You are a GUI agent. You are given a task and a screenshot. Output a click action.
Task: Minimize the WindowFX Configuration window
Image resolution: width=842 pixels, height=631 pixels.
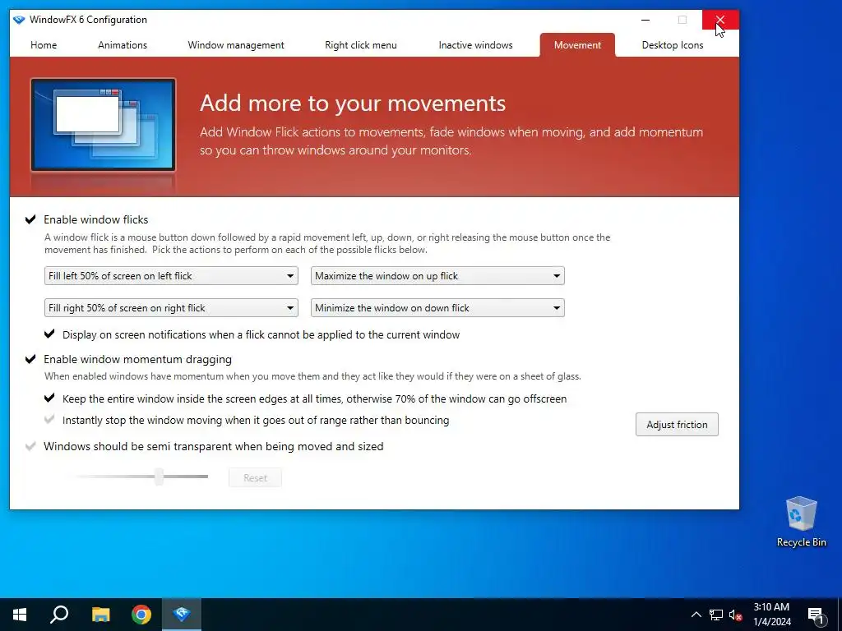coord(645,20)
